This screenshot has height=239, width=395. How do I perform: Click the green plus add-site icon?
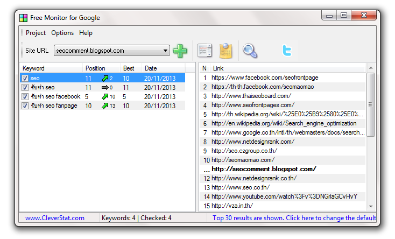pos(180,51)
